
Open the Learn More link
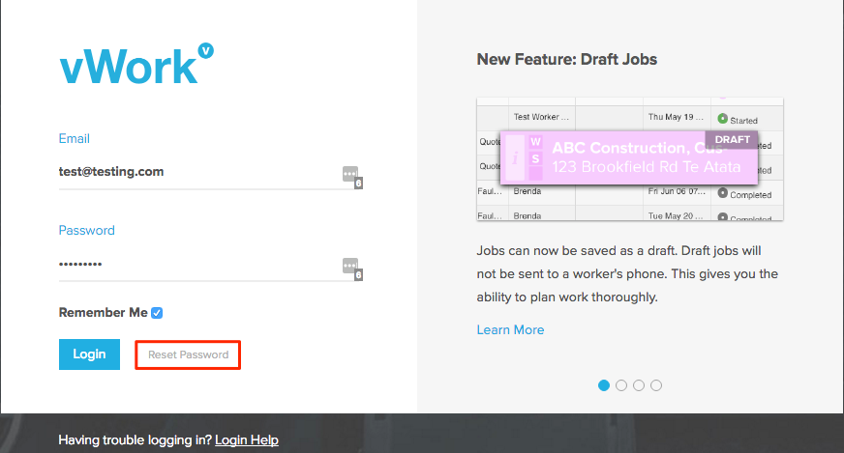[510, 329]
